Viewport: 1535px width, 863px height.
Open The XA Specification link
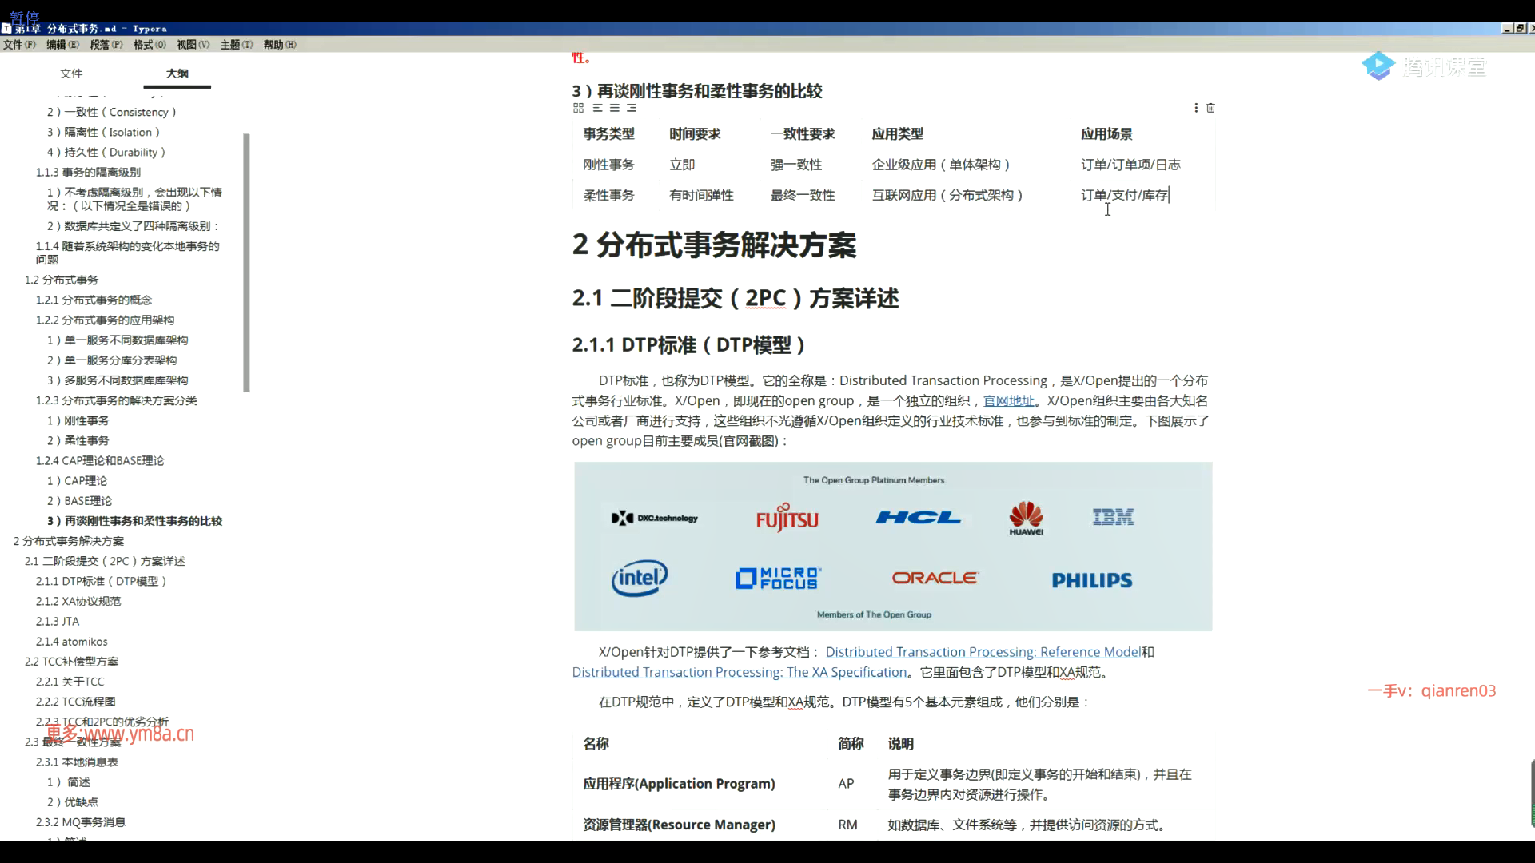[x=739, y=673]
